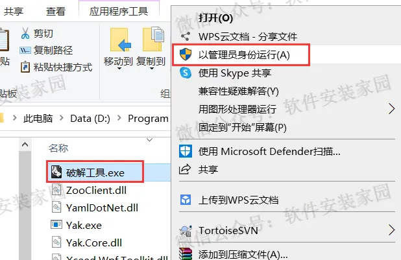Click the WPS share-file icon in the menu
The width and height of the screenshot is (401, 260).
(186, 36)
